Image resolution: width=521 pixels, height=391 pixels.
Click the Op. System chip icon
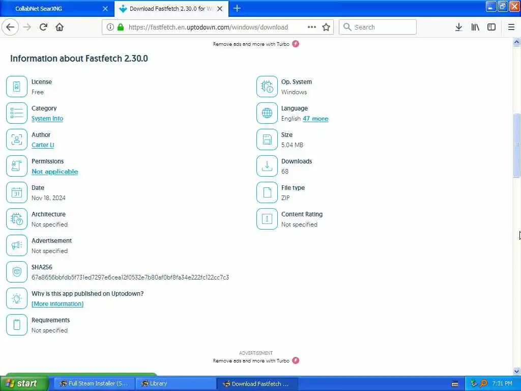click(267, 87)
